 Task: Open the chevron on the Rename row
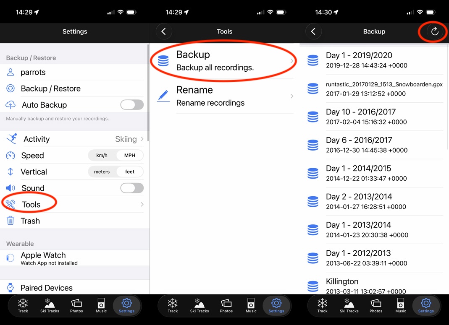[x=292, y=96]
